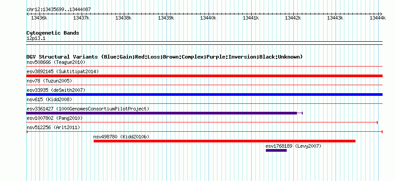
Task: Click the thick red esv3892145 loss bar
Action: [204, 76]
